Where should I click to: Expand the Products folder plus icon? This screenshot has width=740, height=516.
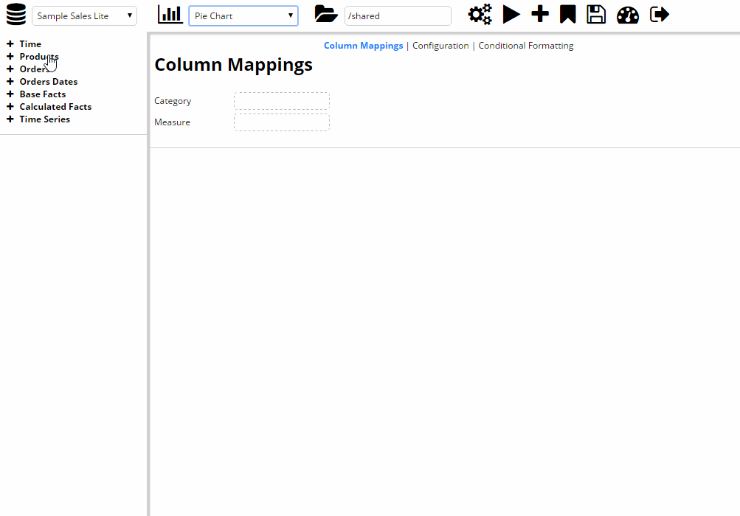[10, 57]
